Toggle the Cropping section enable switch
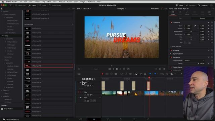 (x=171, y=50)
